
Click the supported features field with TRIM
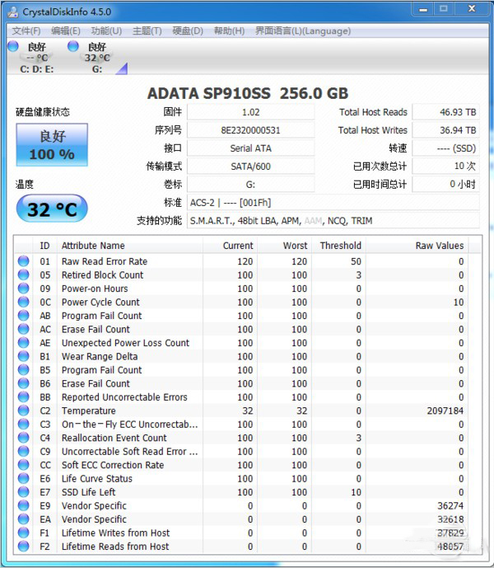click(x=333, y=221)
